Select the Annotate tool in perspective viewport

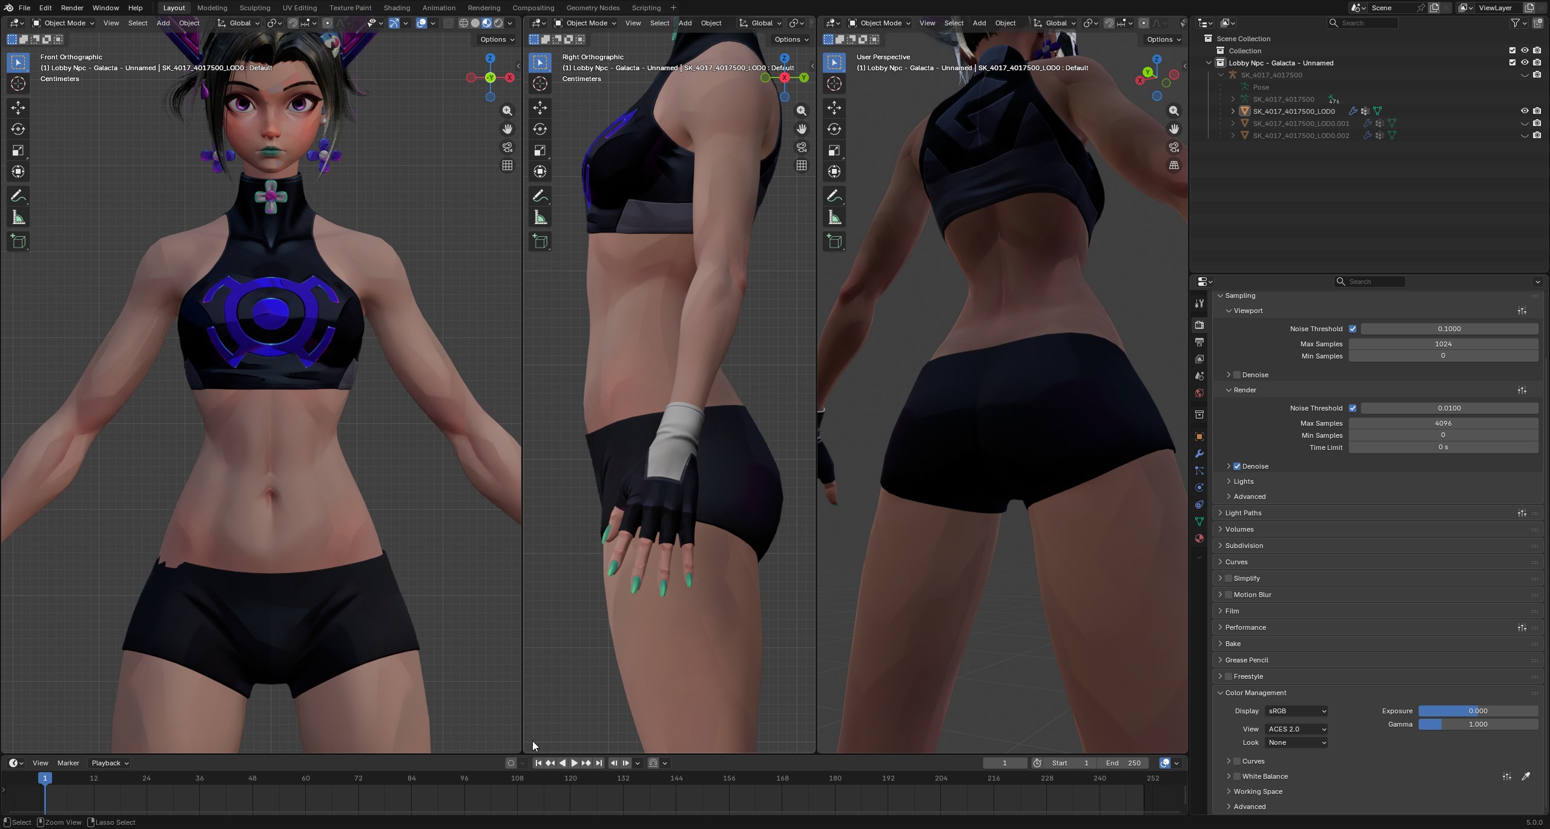pyautogui.click(x=834, y=196)
